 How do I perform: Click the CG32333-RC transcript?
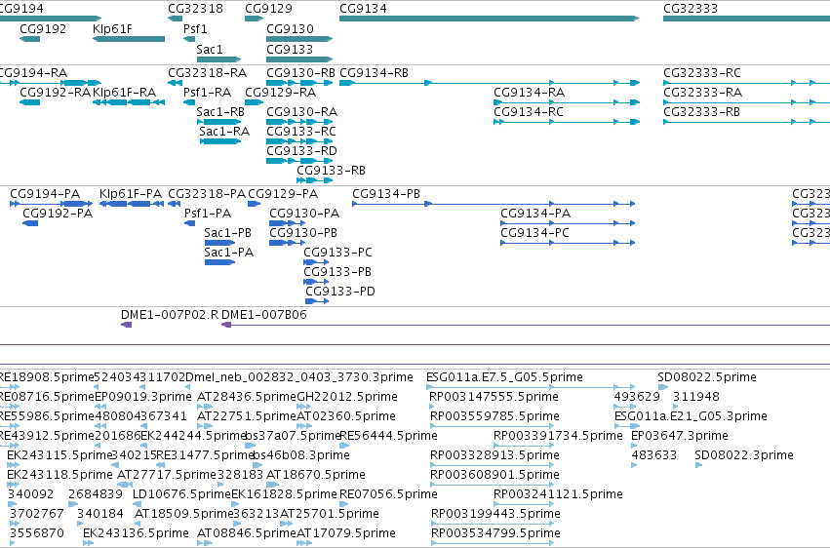746,83
